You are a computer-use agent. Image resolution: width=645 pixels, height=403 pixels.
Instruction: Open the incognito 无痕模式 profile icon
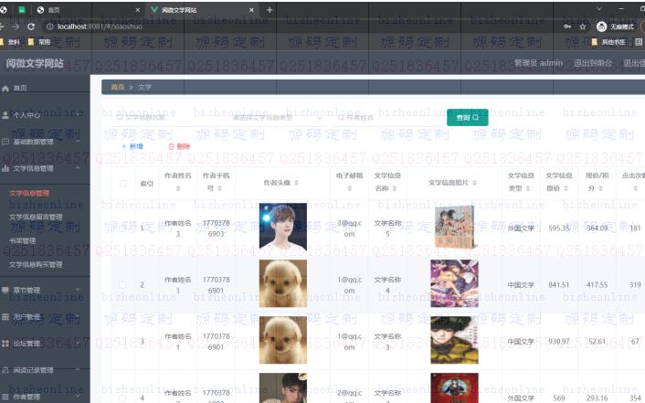601,27
